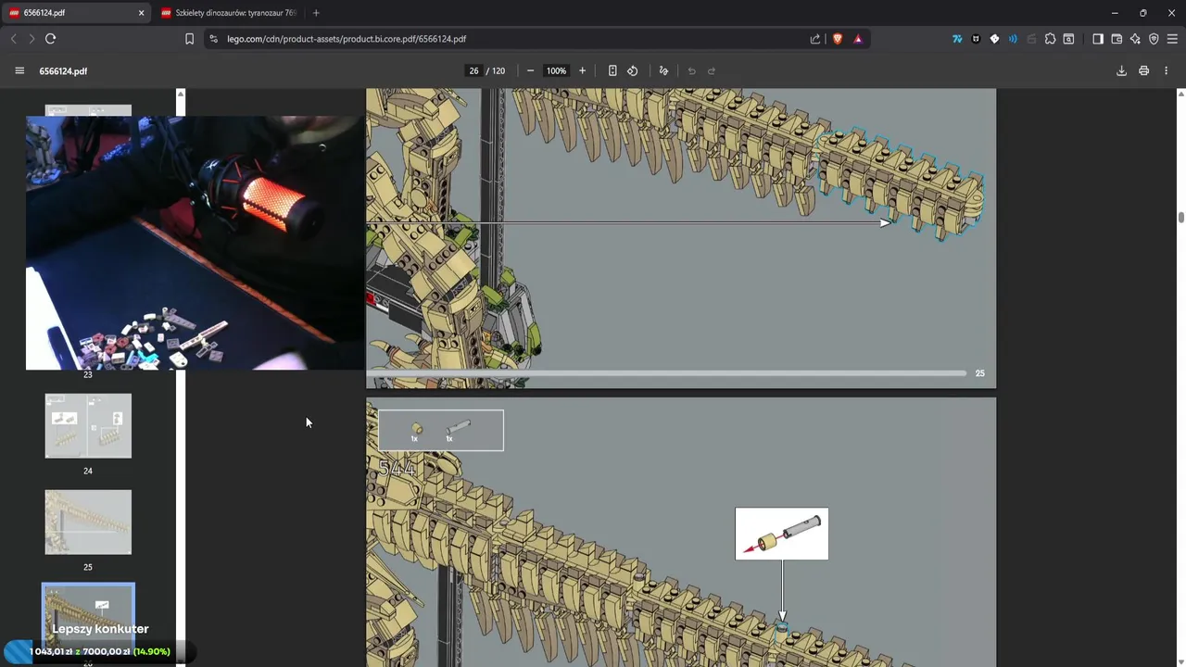Click the 100% zoom level field
1186x667 pixels.
(x=556, y=70)
